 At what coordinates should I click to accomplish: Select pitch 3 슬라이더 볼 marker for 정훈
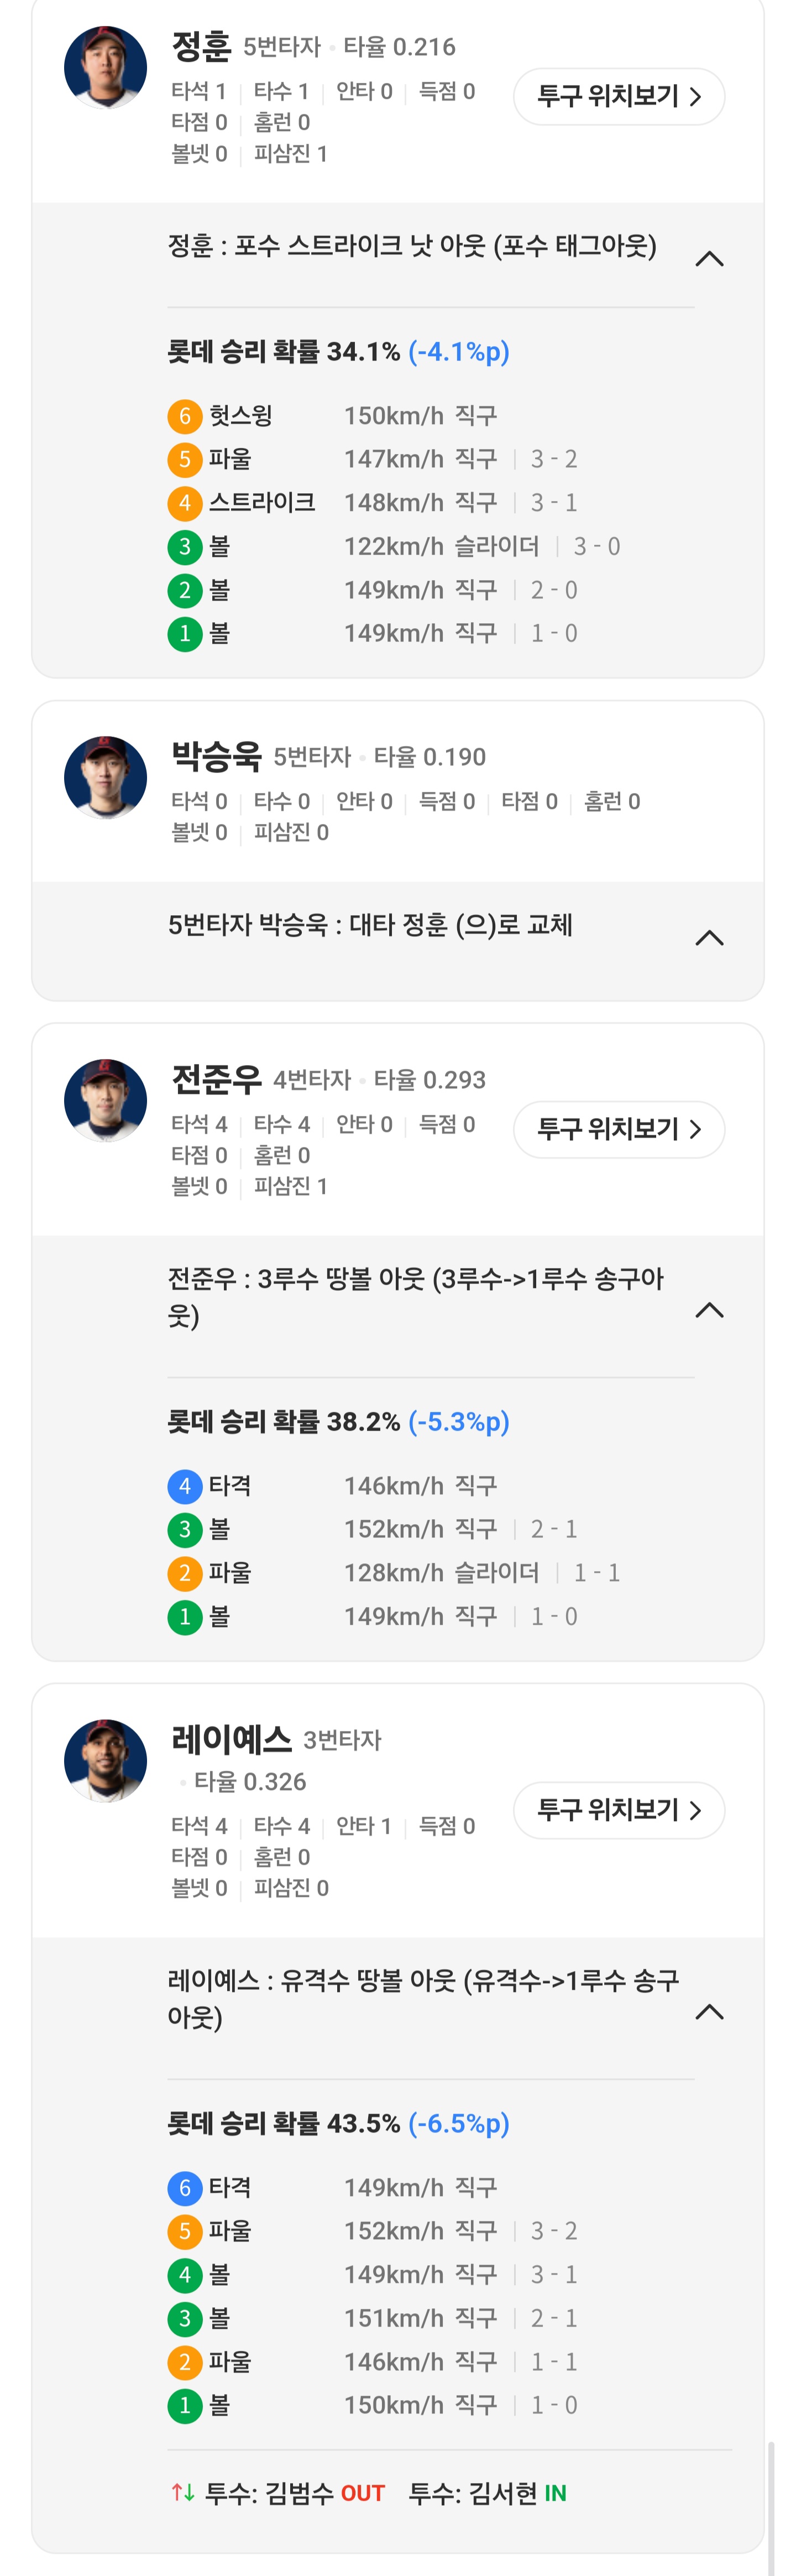click(184, 547)
